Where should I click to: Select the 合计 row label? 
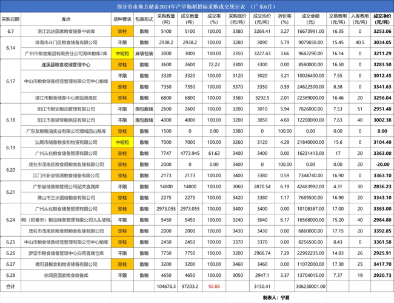10,284
